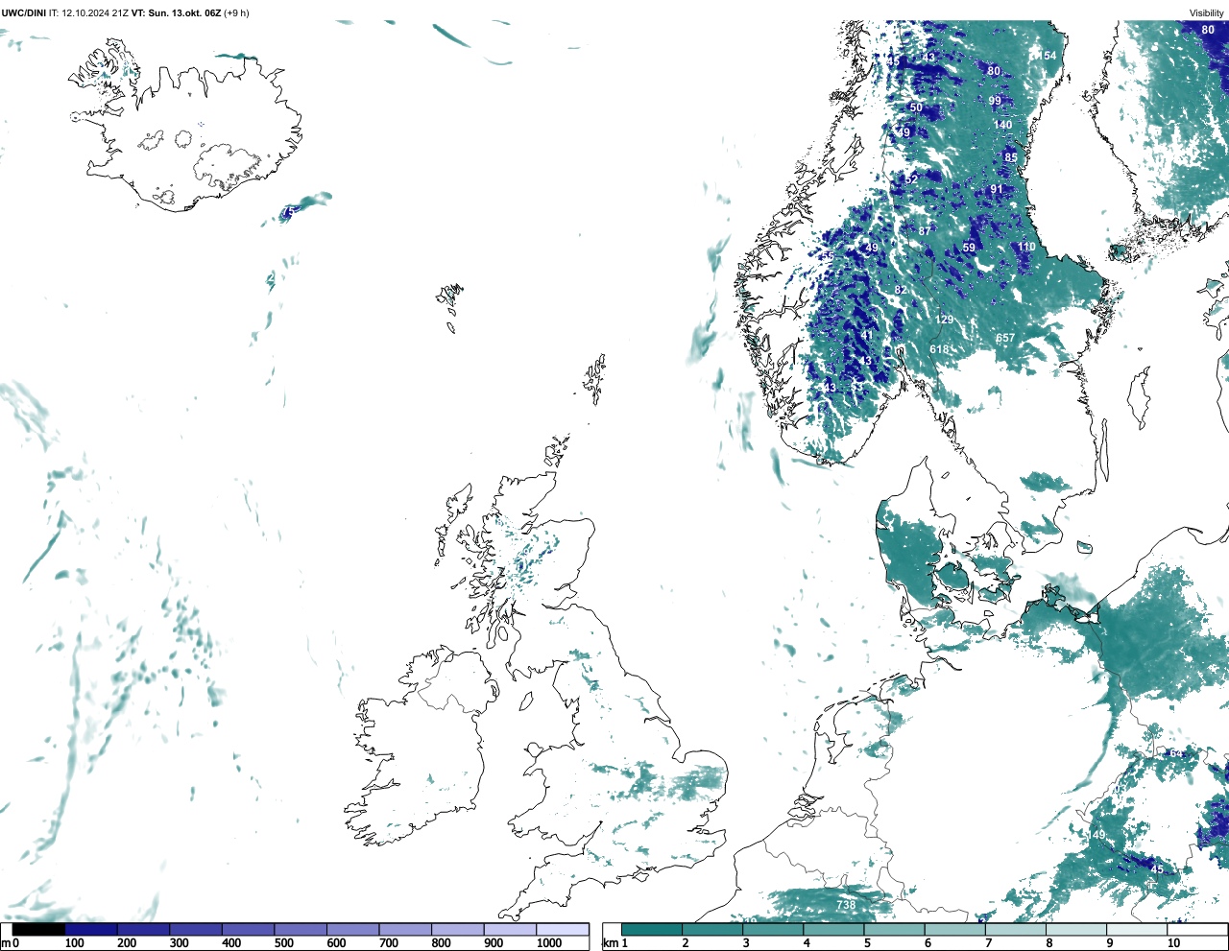Click the '110' value near Swedish coast

1026,247
